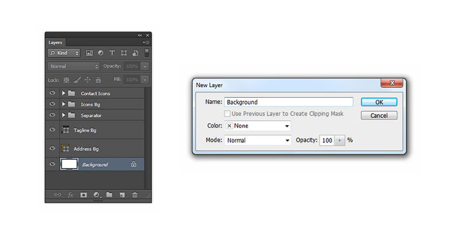The image size is (452, 234).
Task: Expand the Icons Bg group
Action: (x=64, y=104)
